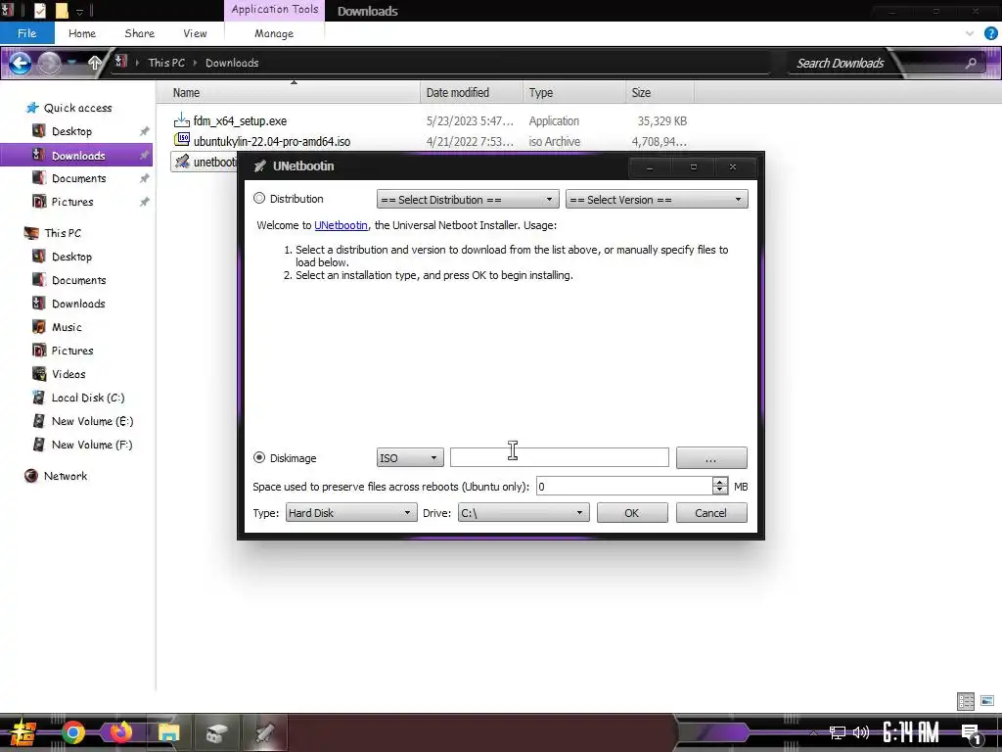Open the Drive C:\ dropdown
Screen dimensions: 1002x752
pos(523,513)
